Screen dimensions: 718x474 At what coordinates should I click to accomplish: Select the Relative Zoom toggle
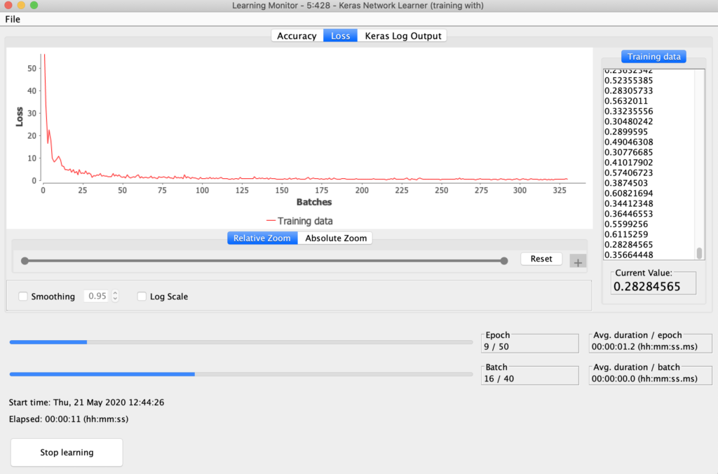pos(262,238)
